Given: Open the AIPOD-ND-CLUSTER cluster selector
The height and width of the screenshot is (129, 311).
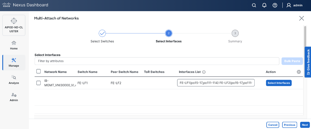Looking at the screenshot, I should [14, 25].
